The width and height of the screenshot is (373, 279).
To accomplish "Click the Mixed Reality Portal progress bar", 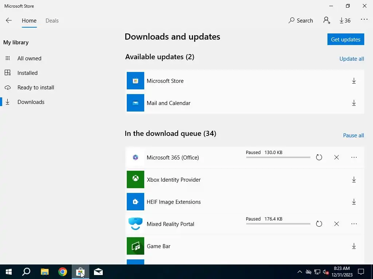I will point(278,224).
